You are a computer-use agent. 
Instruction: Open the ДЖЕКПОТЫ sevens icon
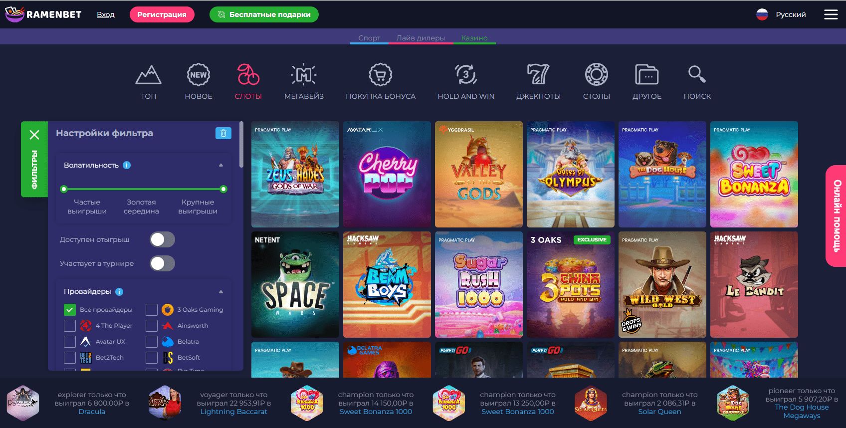538,75
